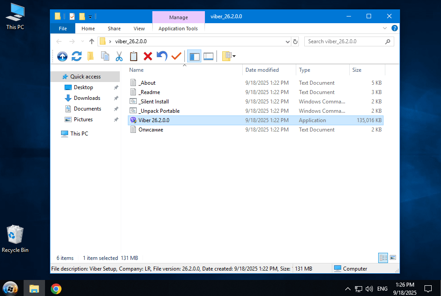Screen dimensions: 441x296
Task: Click the orange checkmark toolbar icon
Action: tap(176, 56)
